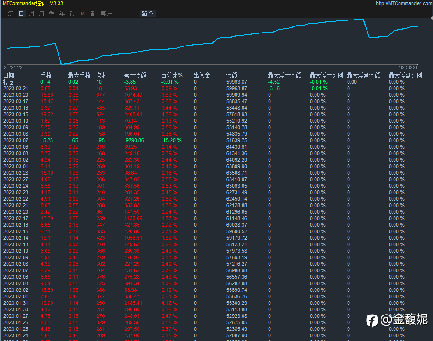Click the 盈亏金额 column header
Viewport: 433px width, 341px height.
135,75
